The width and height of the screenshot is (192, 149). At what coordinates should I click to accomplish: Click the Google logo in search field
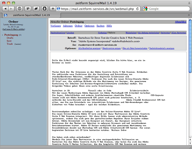click(x=145, y=9)
